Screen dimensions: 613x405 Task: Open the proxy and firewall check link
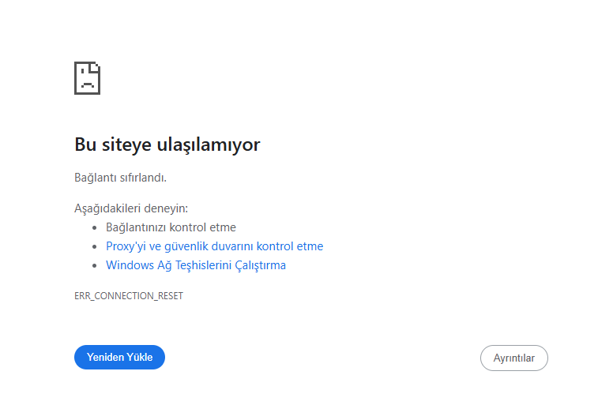[x=214, y=246]
